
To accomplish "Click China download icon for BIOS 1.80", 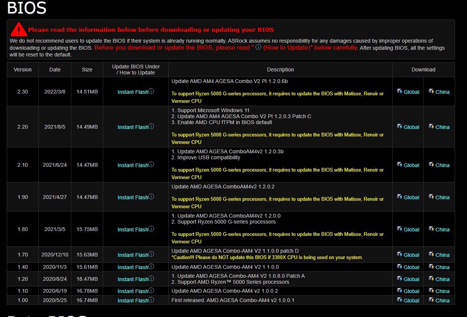I will coord(431,229).
